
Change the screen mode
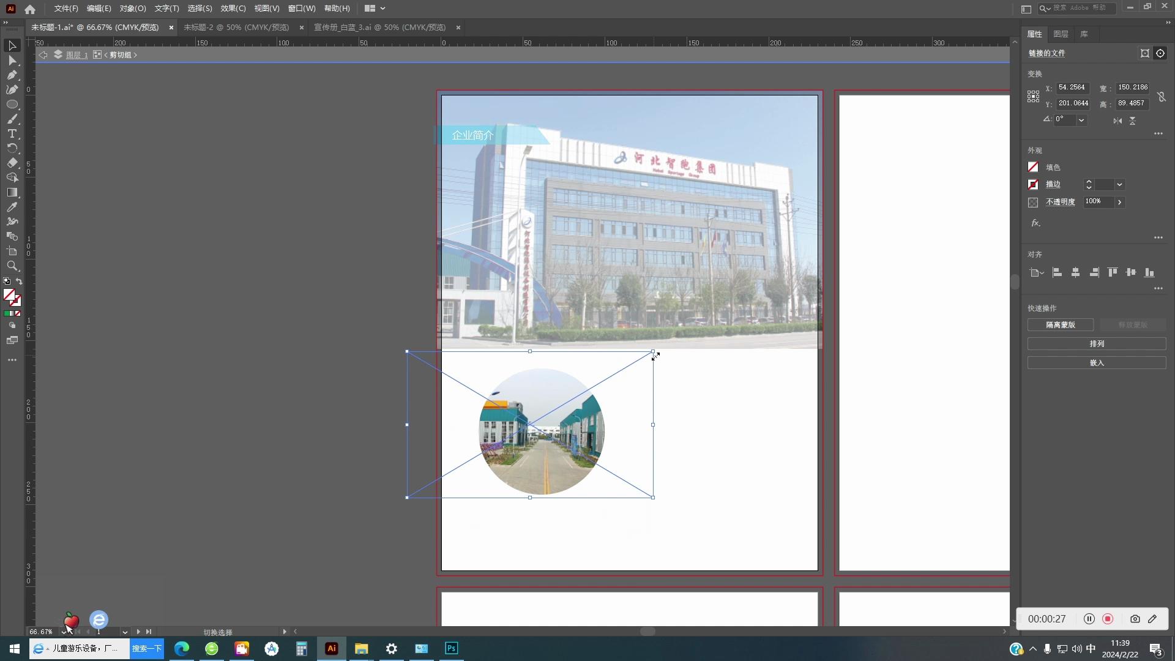(12, 340)
